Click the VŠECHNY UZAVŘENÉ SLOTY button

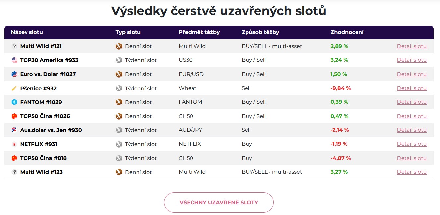click(x=219, y=202)
